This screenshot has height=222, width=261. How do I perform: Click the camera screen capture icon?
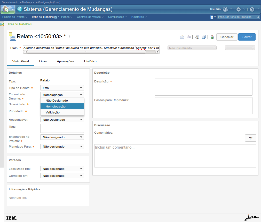(x=189, y=37)
